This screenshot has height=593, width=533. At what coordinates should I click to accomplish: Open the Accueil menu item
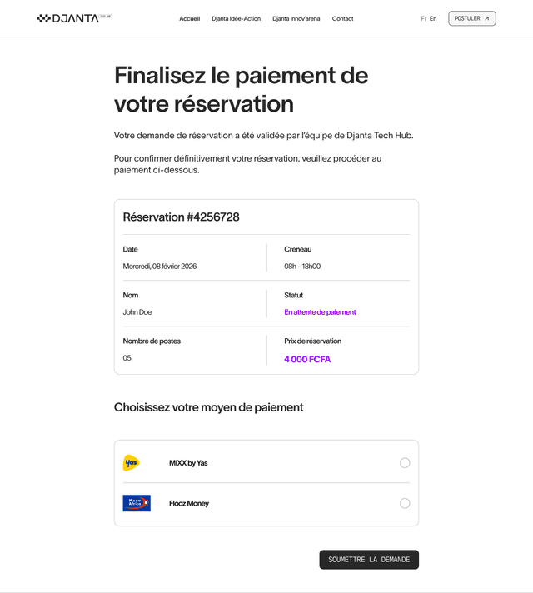pos(190,18)
